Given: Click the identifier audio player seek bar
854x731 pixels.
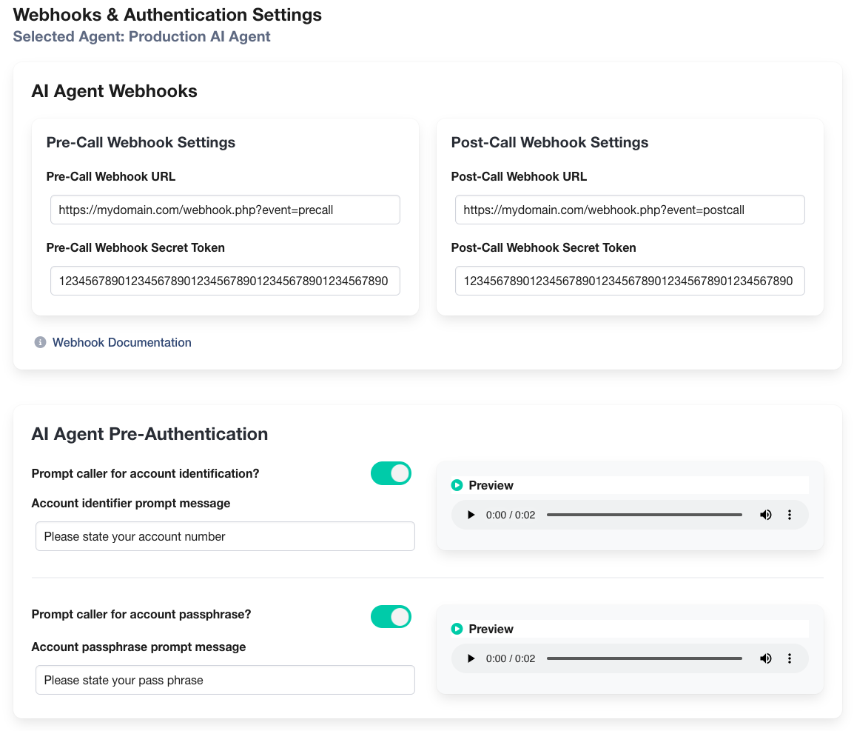Looking at the screenshot, I should coord(644,514).
